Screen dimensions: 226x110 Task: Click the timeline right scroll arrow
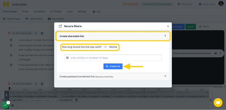coord(211,100)
